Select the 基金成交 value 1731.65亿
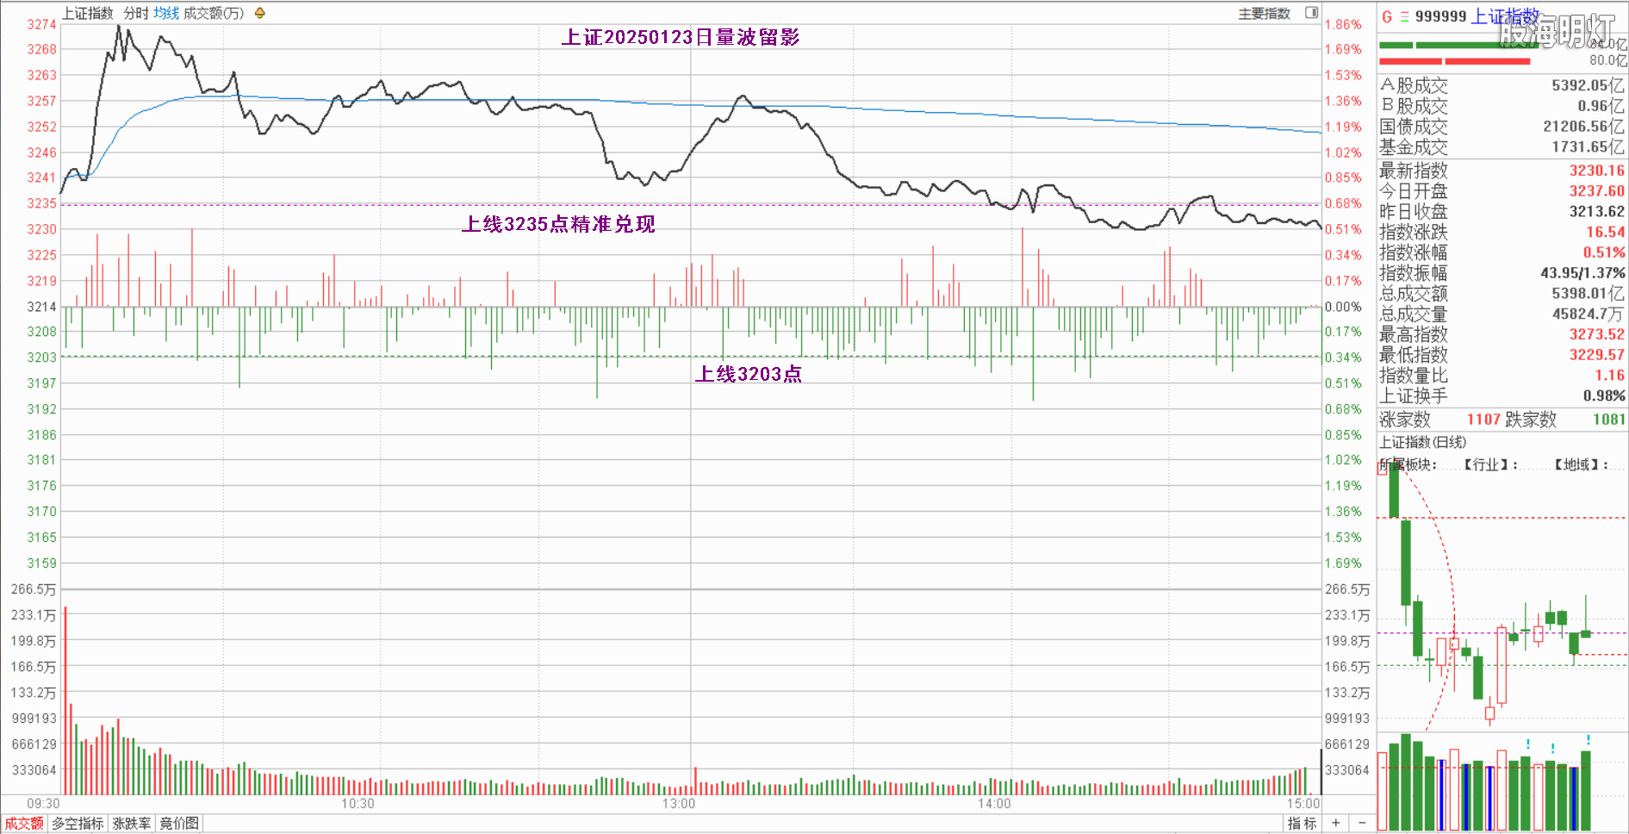The width and height of the screenshot is (1629, 834). [x=1588, y=147]
